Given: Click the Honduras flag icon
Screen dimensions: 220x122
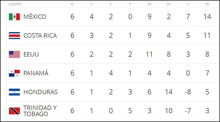Looking at the screenshot, I should click(x=14, y=92).
